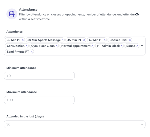
Task: Remove the Gym Floor Clean tag
Action: [57, 46]
